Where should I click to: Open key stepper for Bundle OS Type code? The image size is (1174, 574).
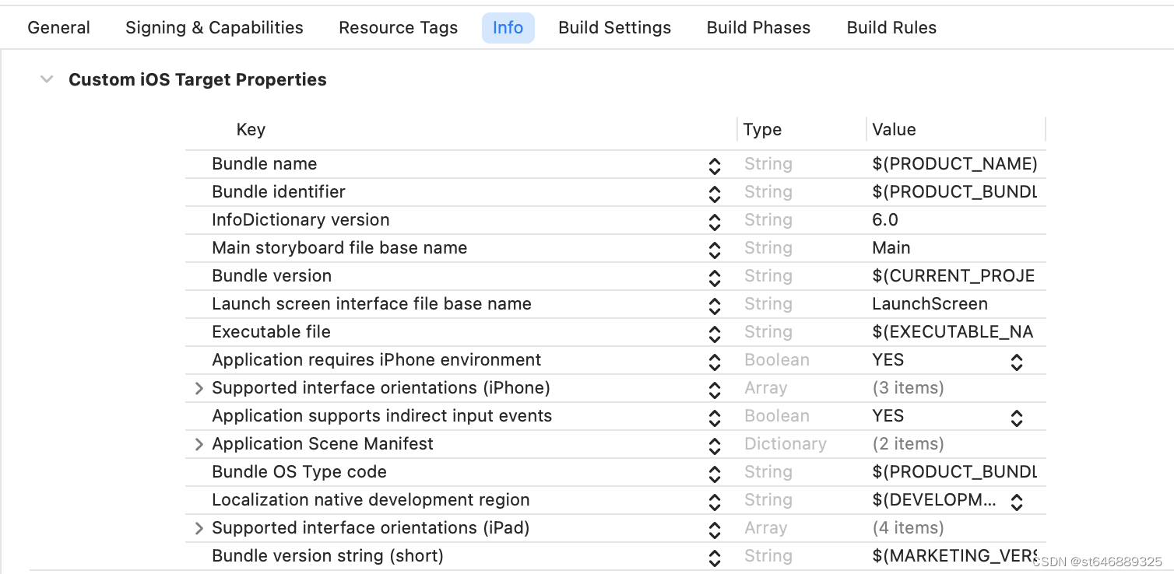tap(714, 473)
